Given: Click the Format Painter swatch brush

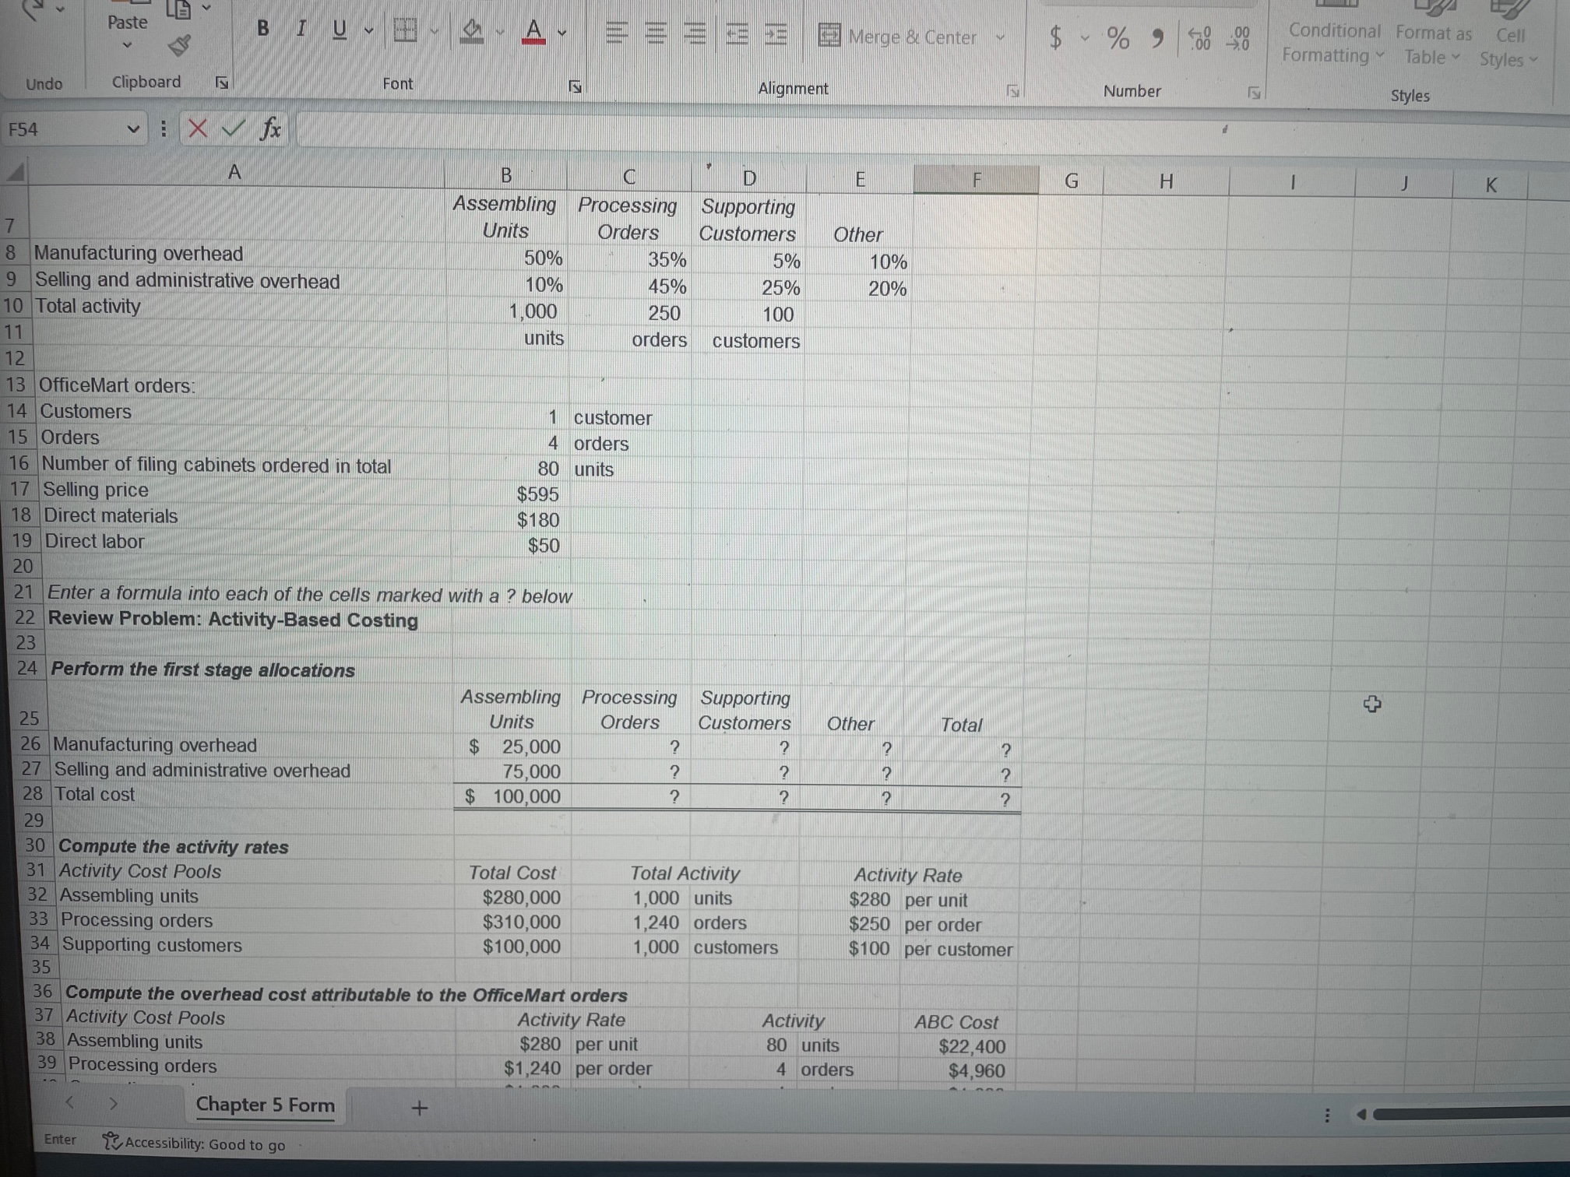Looking at the screenshot, I should point(179,45).
